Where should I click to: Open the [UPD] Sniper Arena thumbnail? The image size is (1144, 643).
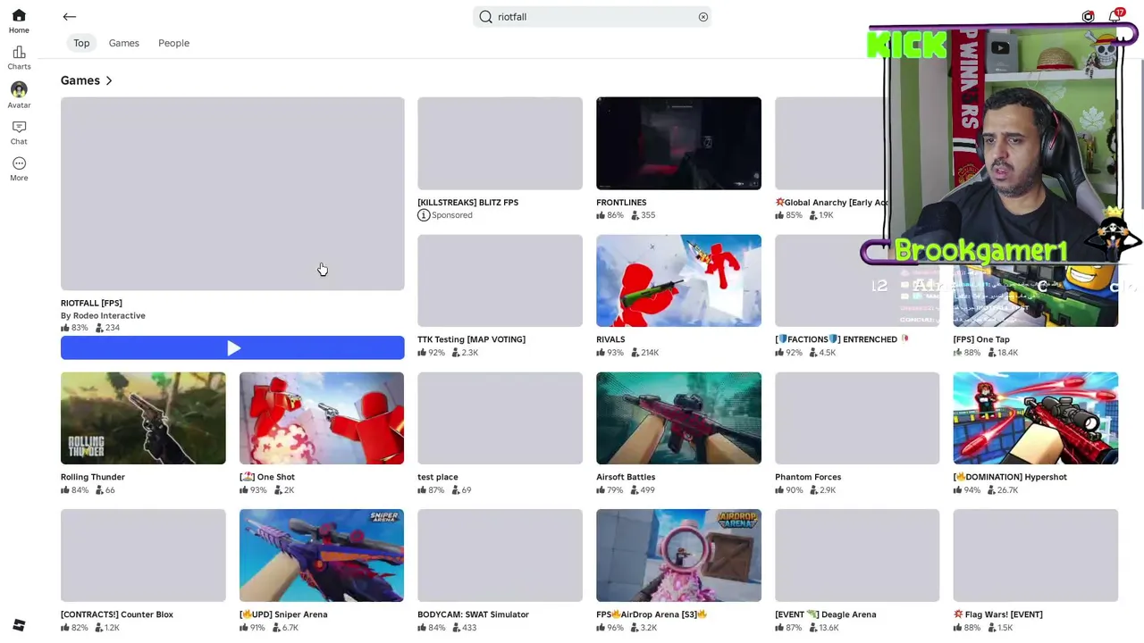click(322, 555)
